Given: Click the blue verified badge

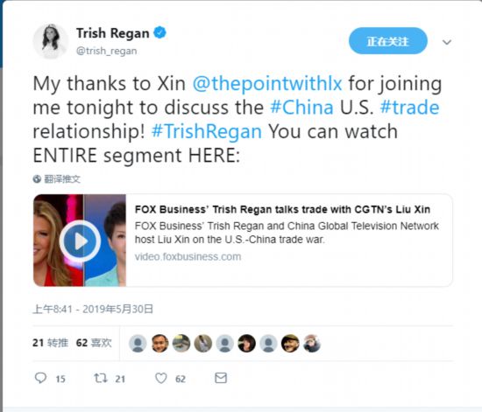Looking at the screenshot, I should pyautogui.click(x=159, y=33).
